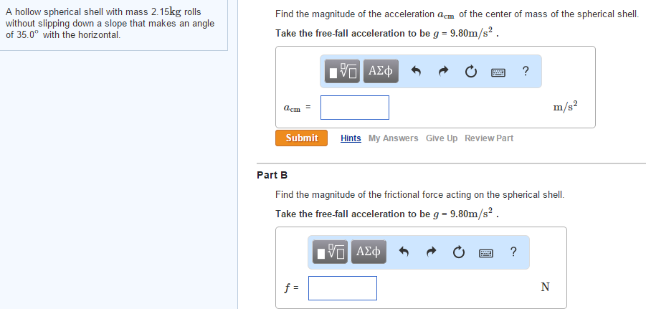Click reset icon in the Part B toolbar

click(458, 252)
